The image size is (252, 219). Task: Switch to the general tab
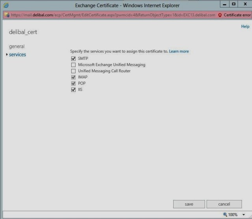17,46
